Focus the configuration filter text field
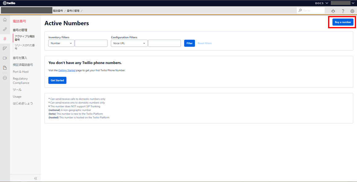357x182 pixels. 164,43
